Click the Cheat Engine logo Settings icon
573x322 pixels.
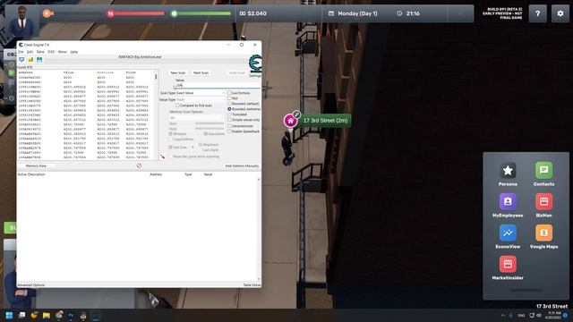click(x=254, y=64)
